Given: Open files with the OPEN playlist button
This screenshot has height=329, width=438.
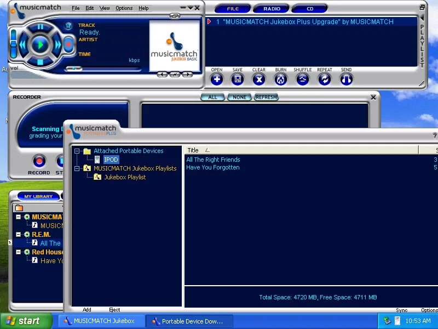Looking at the screenshot, I should click(216, 80).
